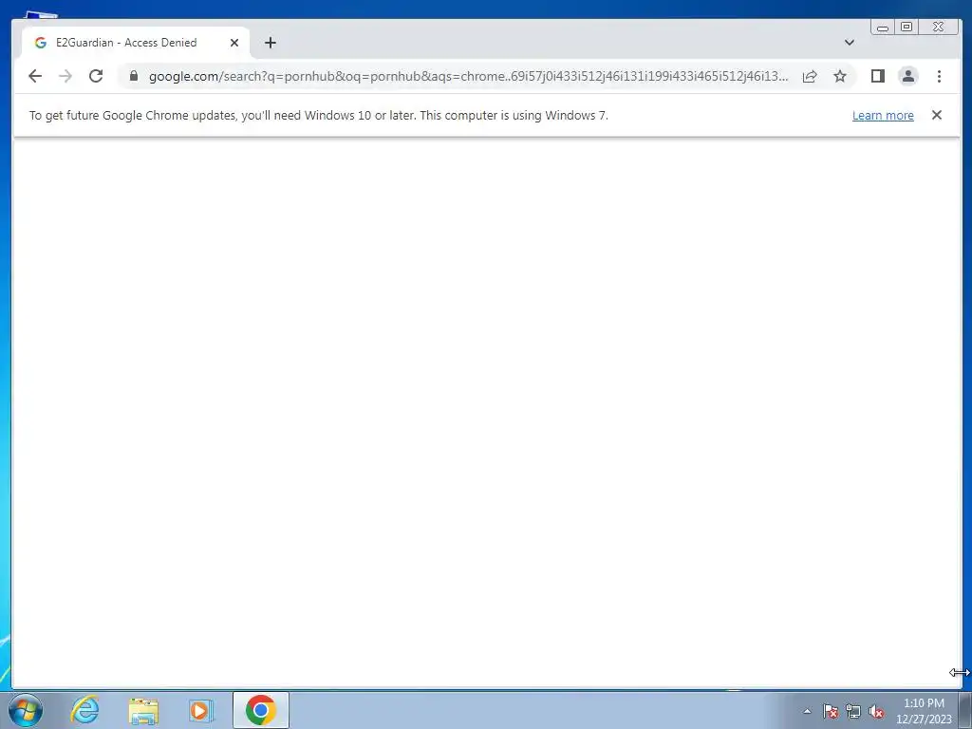Expand the tab search dropdown arrow
This screenshot has width=972, height=729.
[x=850, y=43]
